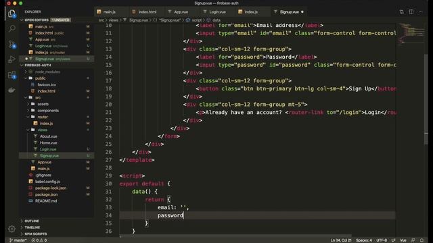Viewport: 433px width, 243px height.
Task: Open Login.vue in the views folder
Action: [x=48, y=149]
